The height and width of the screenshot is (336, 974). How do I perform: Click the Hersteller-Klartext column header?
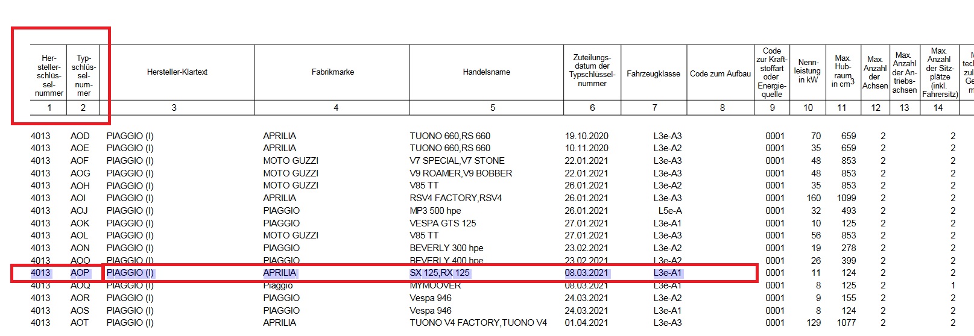click(177, 72)
